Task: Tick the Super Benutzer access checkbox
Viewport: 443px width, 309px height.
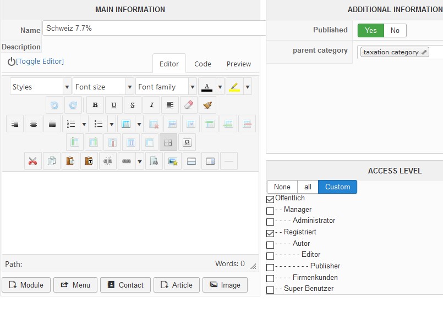Action: 270,290
